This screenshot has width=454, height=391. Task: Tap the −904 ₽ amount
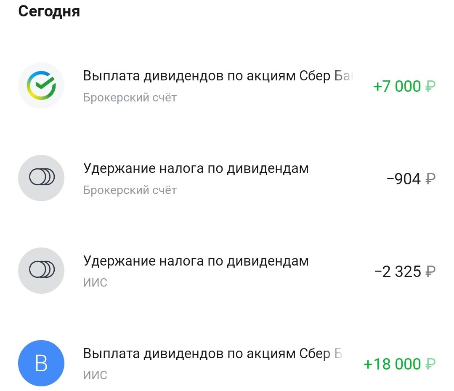click(x=411, y=179)
